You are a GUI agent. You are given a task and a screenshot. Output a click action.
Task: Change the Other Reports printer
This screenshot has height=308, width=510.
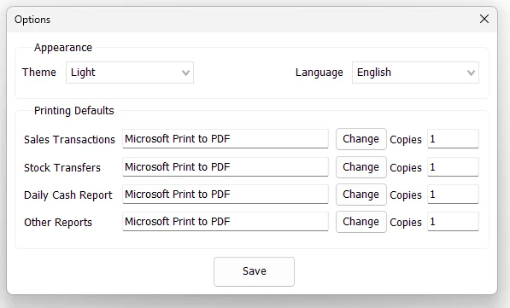(x=361, y=222)
